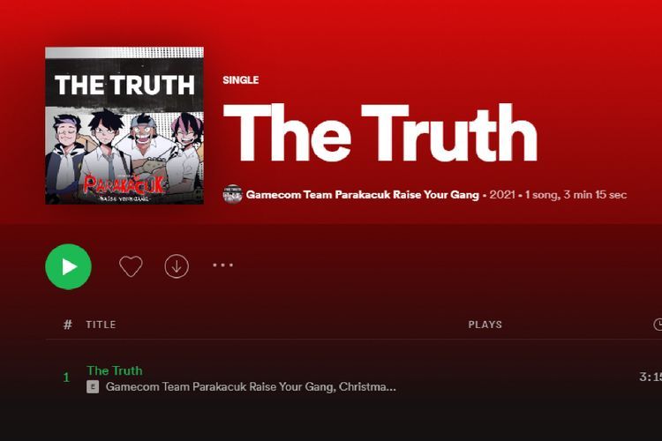Click the SINGLE label above the title
This screenshot has height=441, width=662.
[x=241, y=80]
